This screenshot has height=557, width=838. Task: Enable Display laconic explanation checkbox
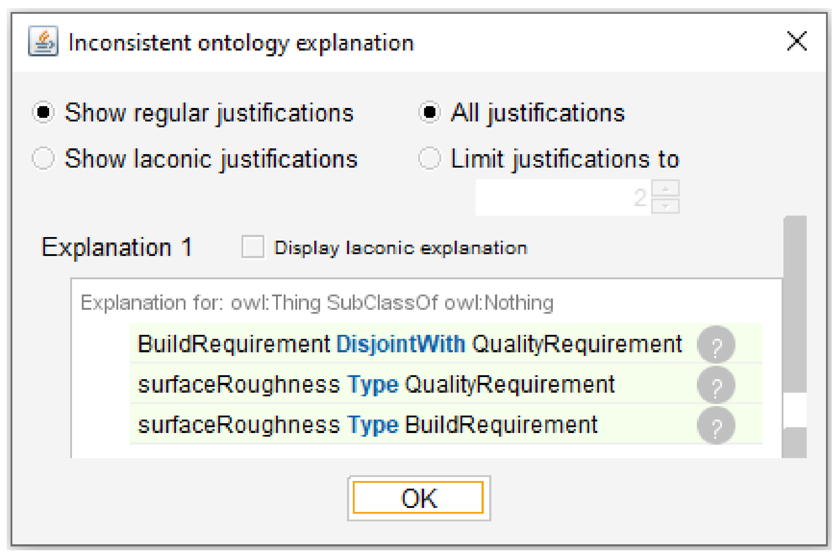click(253, 247)
